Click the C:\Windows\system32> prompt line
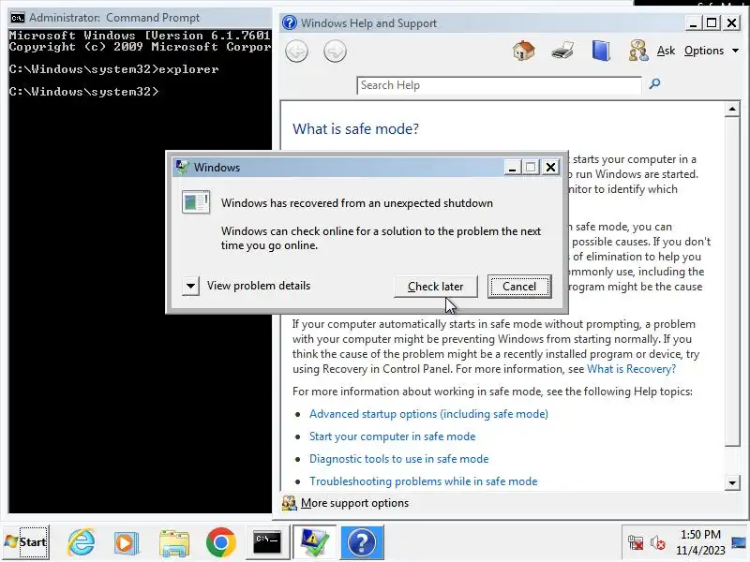 coord(83,92)
